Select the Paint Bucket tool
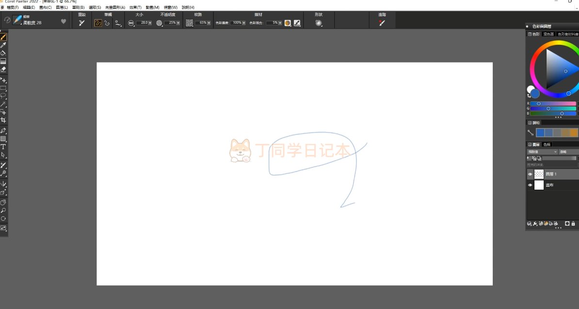Image resolution: width=579 pixels, height=309 pixels. point(3,53)
